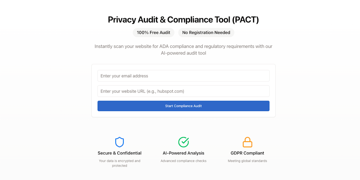360x180 pixels.
Task: Click the GDPR Compliant heading
Action: [x=247, y=153]
